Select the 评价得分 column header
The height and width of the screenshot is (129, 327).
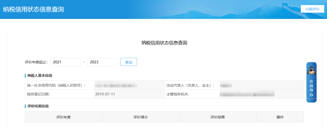tap(140, 117)
